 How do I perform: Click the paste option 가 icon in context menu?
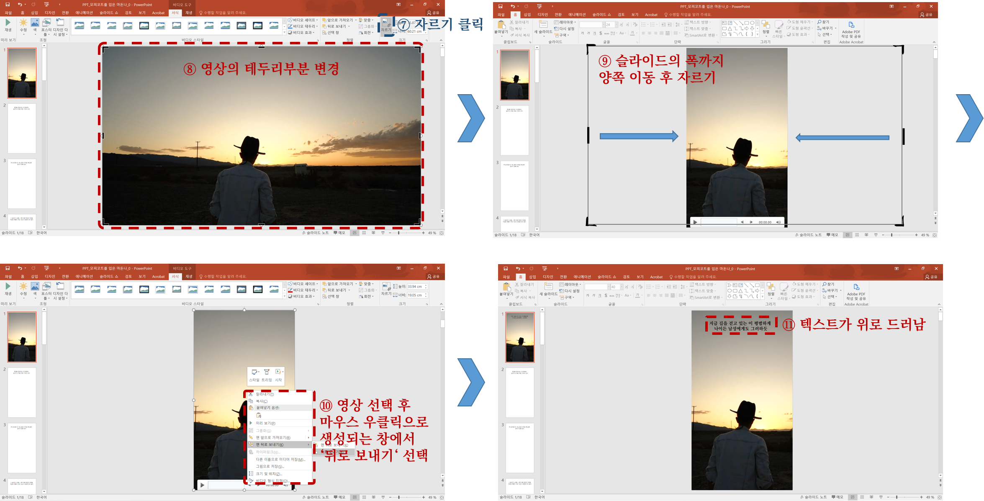click(259, 415)
